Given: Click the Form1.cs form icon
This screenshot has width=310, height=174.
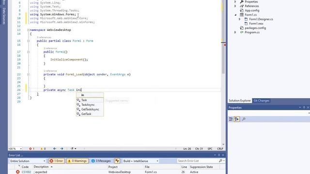Looking at the screenshot, I should [242, 15].
